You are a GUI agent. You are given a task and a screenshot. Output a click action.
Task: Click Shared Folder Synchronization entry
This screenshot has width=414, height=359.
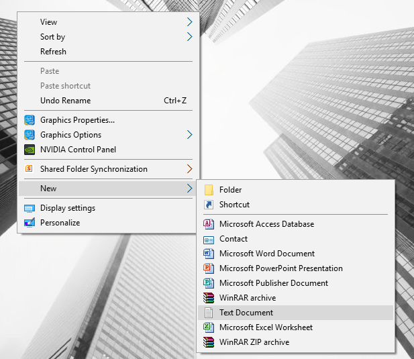pos(108,169)
